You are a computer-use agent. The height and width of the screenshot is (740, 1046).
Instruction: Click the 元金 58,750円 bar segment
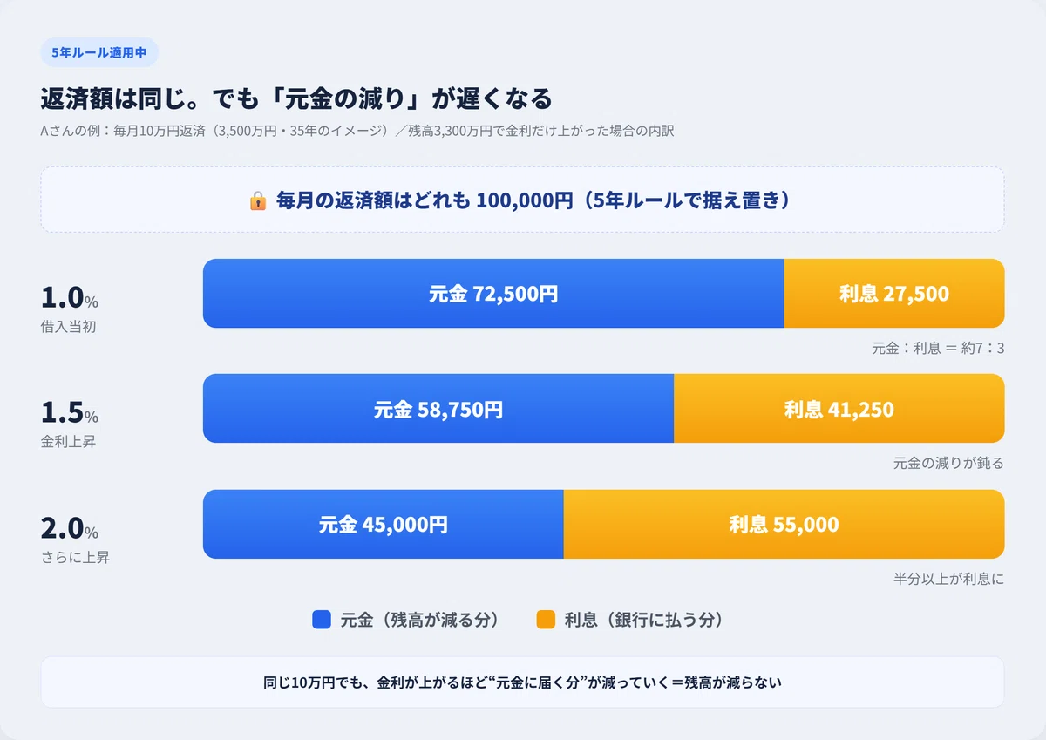click(438, 409)
